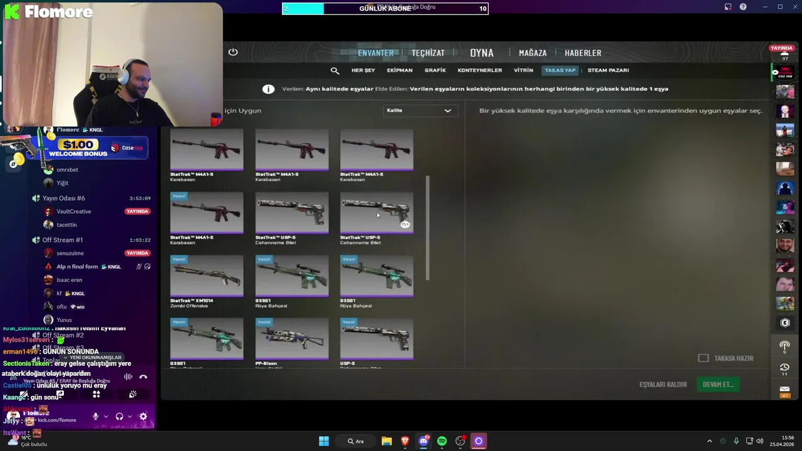Click user senuzulme in voice list
Viewport: 802px width, 451px height.
70,253
